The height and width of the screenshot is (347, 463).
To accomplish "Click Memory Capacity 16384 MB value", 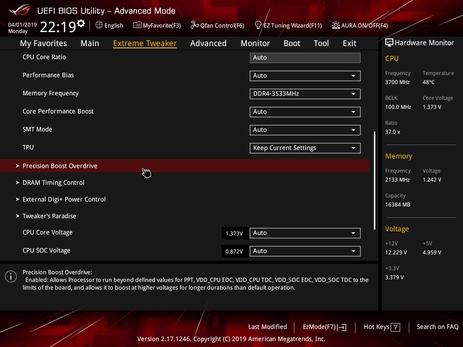I will pyautogui.click(x=397, y=205).
